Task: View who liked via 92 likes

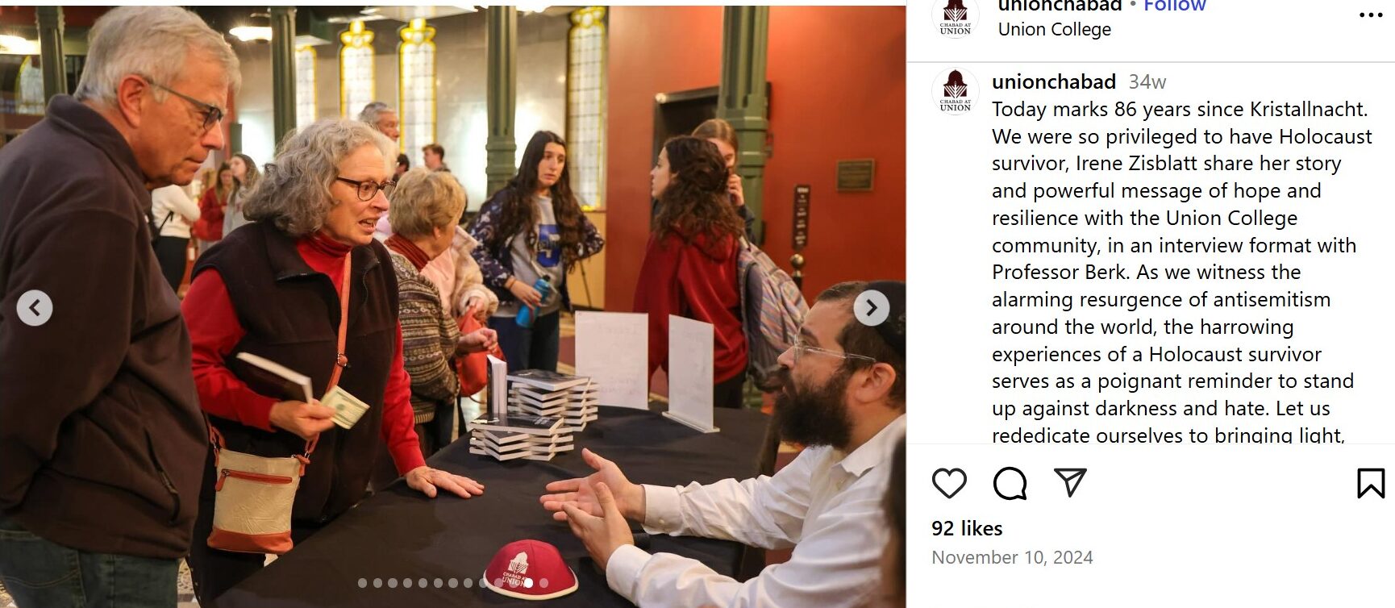Action: click(x=967, y=528)
